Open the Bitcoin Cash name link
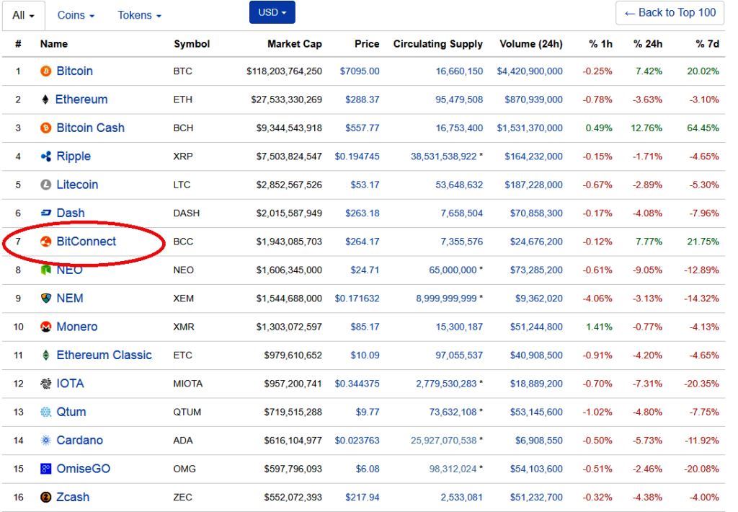This screenshot has width=738, height=512. coord(90,128)
